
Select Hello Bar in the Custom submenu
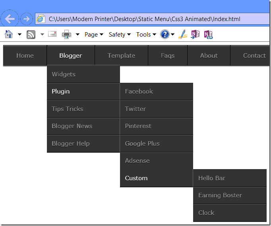(x=230, y=178)
